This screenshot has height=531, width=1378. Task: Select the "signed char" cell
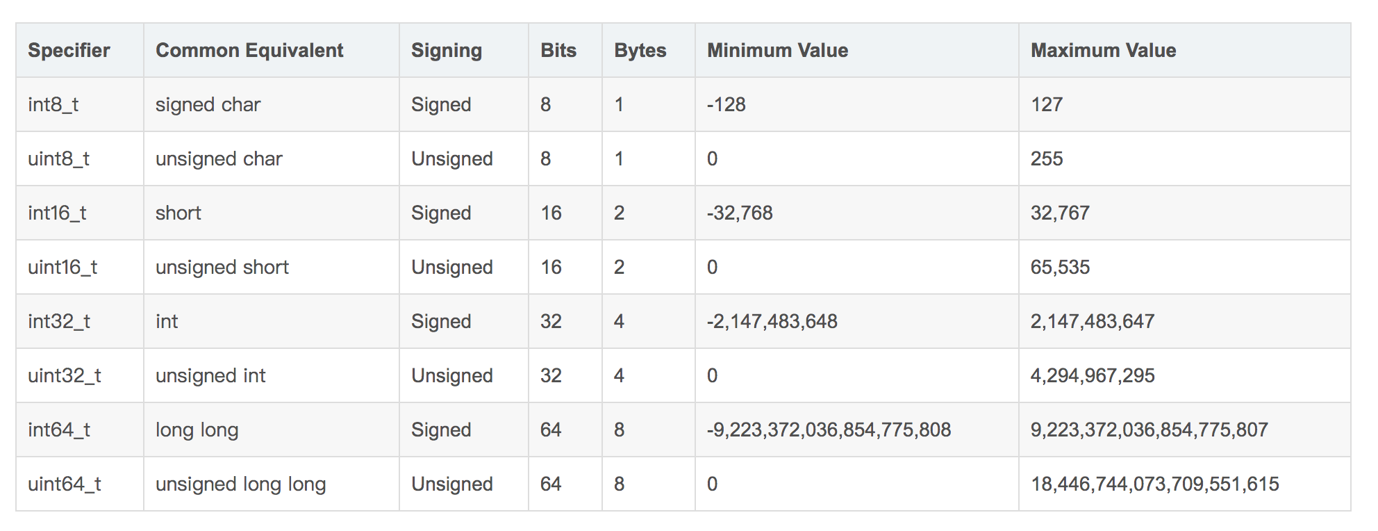208,105
